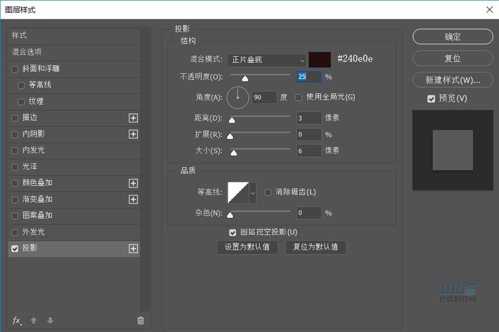Click the plus icon next to 投影
Screen dimensions: 499x332
coord(132,248)
